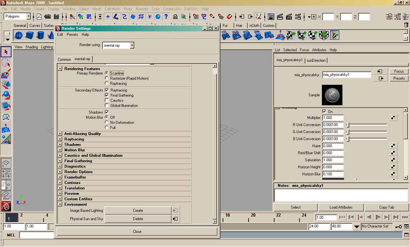Click the IPR render icon
This screenshot has width=410, height=247.
289,17
